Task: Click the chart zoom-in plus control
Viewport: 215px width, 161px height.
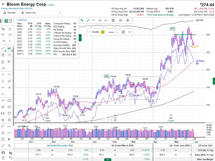Action: [x=108, y=120]
